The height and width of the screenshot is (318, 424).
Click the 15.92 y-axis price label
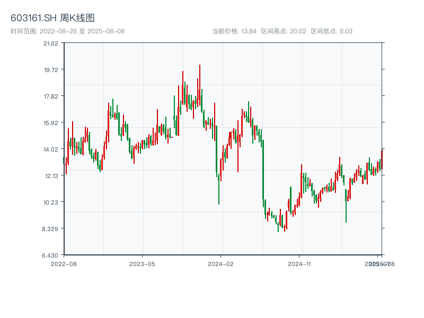point(51,122)
